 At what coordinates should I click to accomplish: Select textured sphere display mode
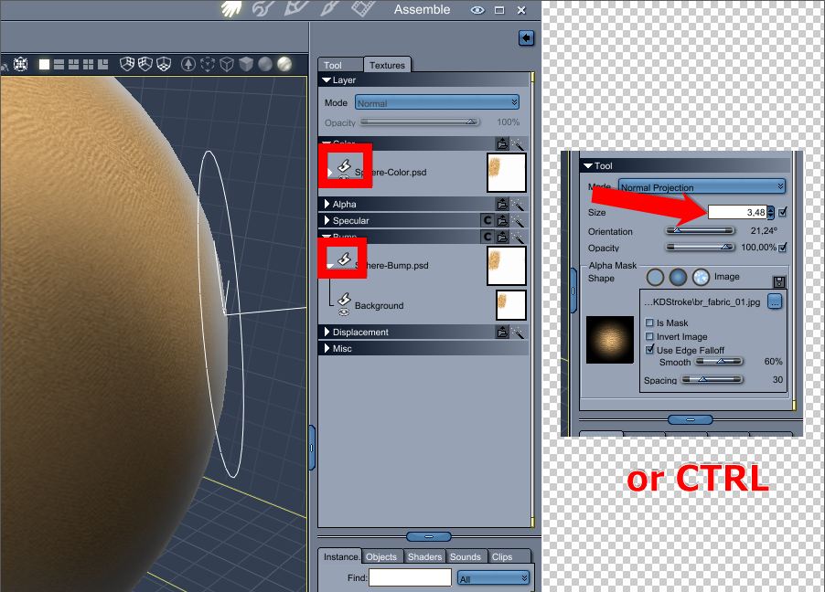284,64
